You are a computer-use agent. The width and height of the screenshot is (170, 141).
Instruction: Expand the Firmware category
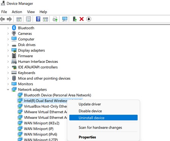pyautogui.click(x=8, y=56)
